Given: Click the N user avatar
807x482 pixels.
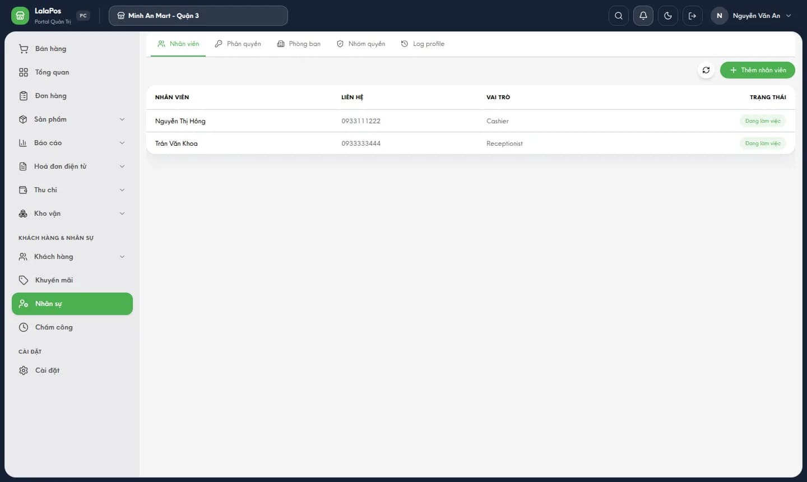Looking at the screenshot, I should [x=720, y=16].
